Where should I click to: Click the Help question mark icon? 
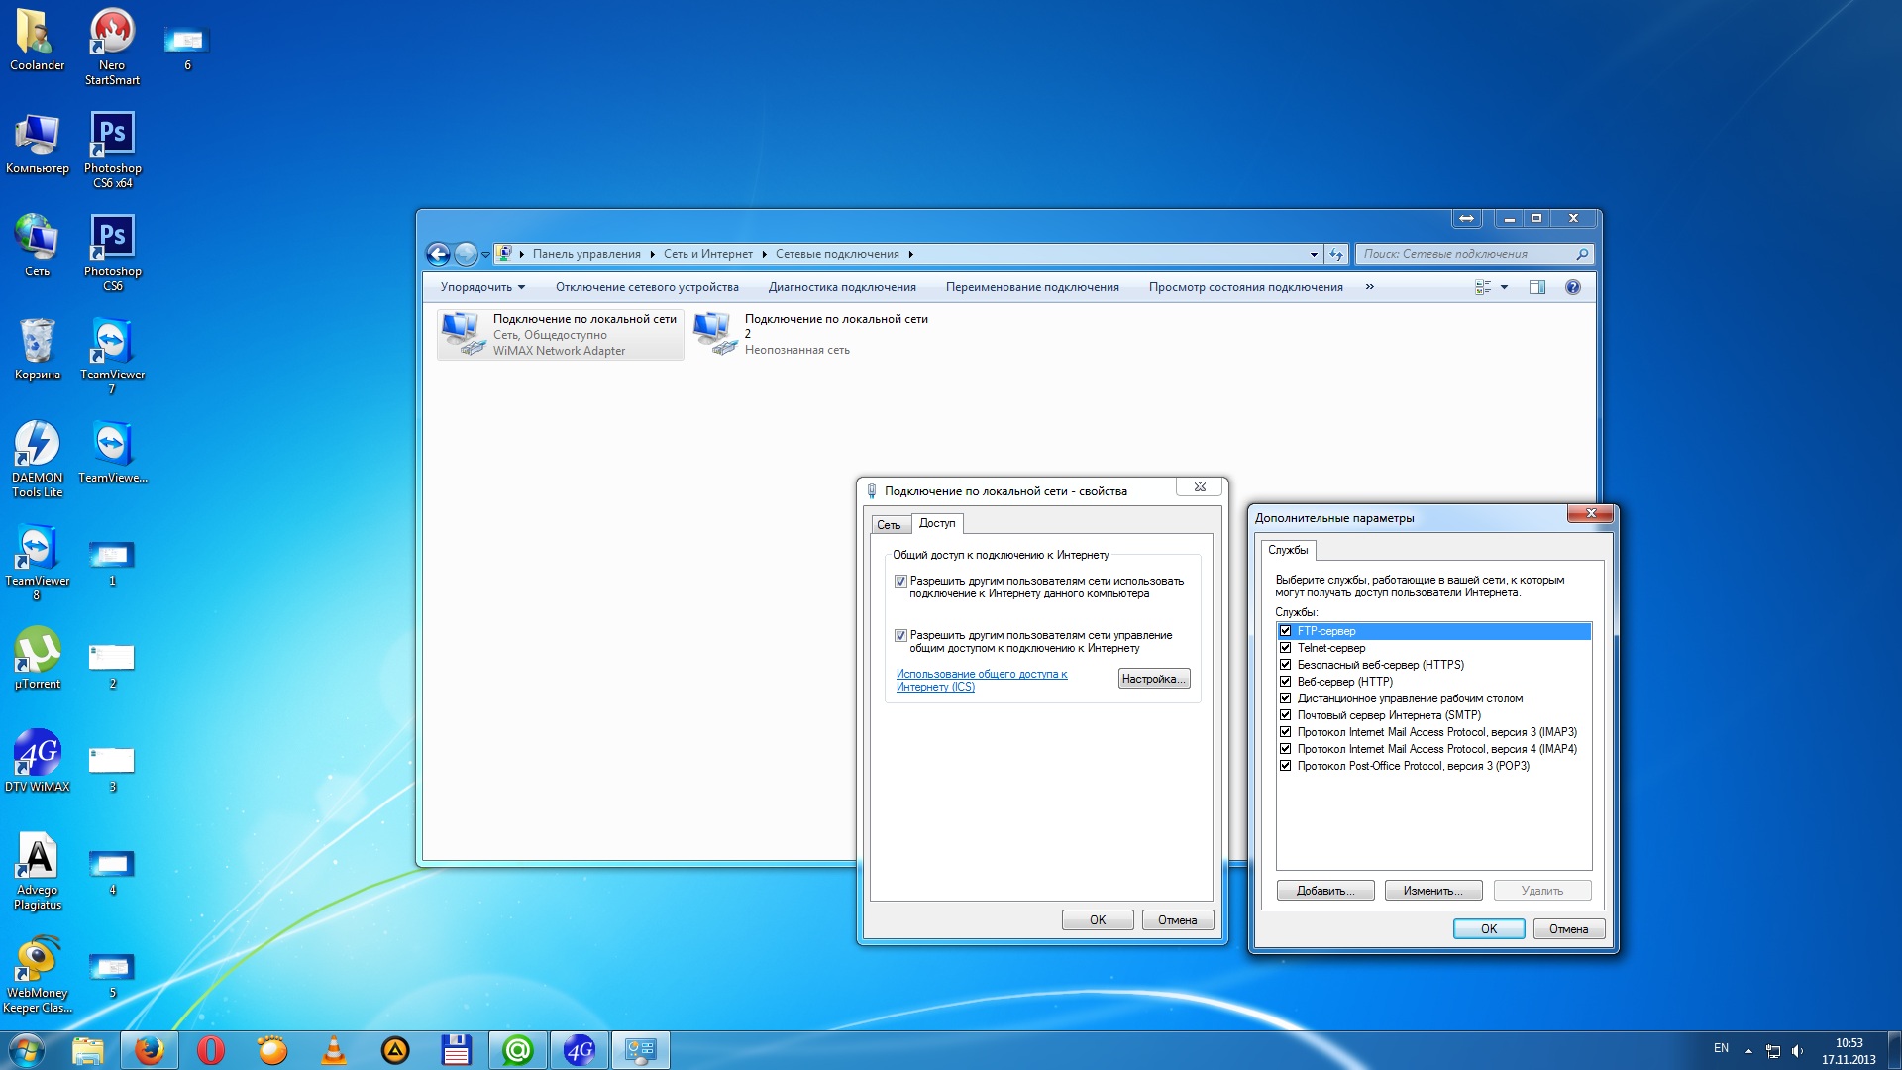pyautogui.click(x=1572, y=287)
